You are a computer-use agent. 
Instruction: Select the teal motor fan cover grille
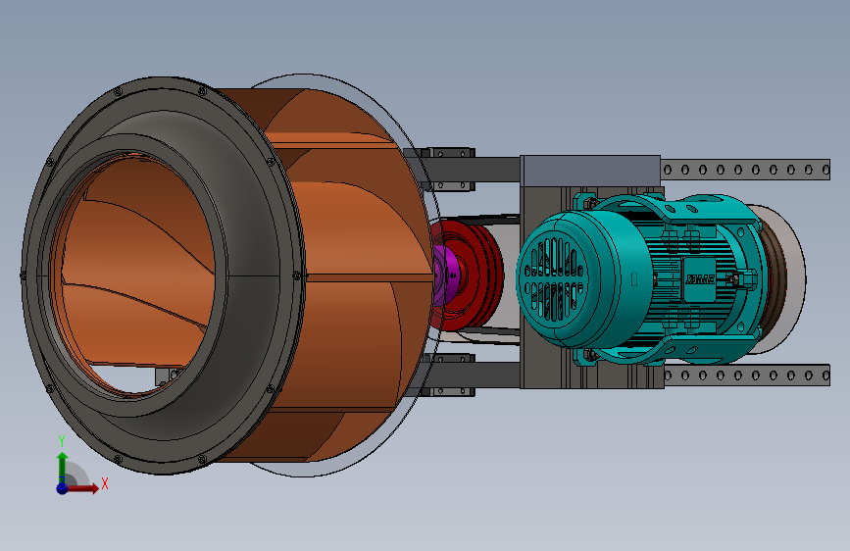[552, 279]
